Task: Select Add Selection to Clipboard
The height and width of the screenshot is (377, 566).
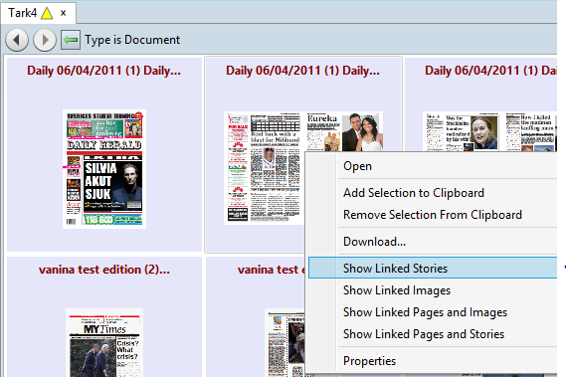Action: point(432,193)
